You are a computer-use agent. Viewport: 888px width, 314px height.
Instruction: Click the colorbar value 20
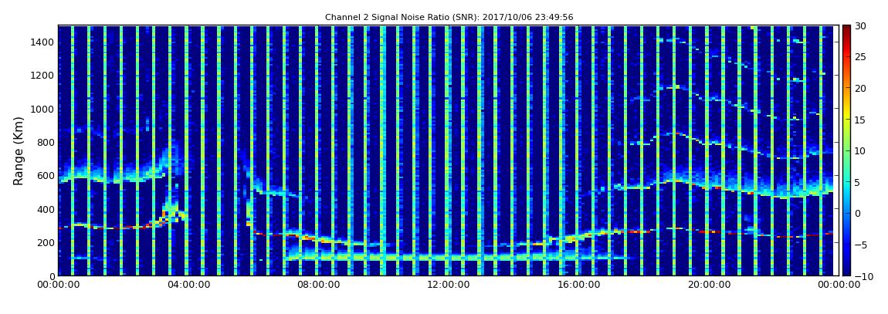861,88
